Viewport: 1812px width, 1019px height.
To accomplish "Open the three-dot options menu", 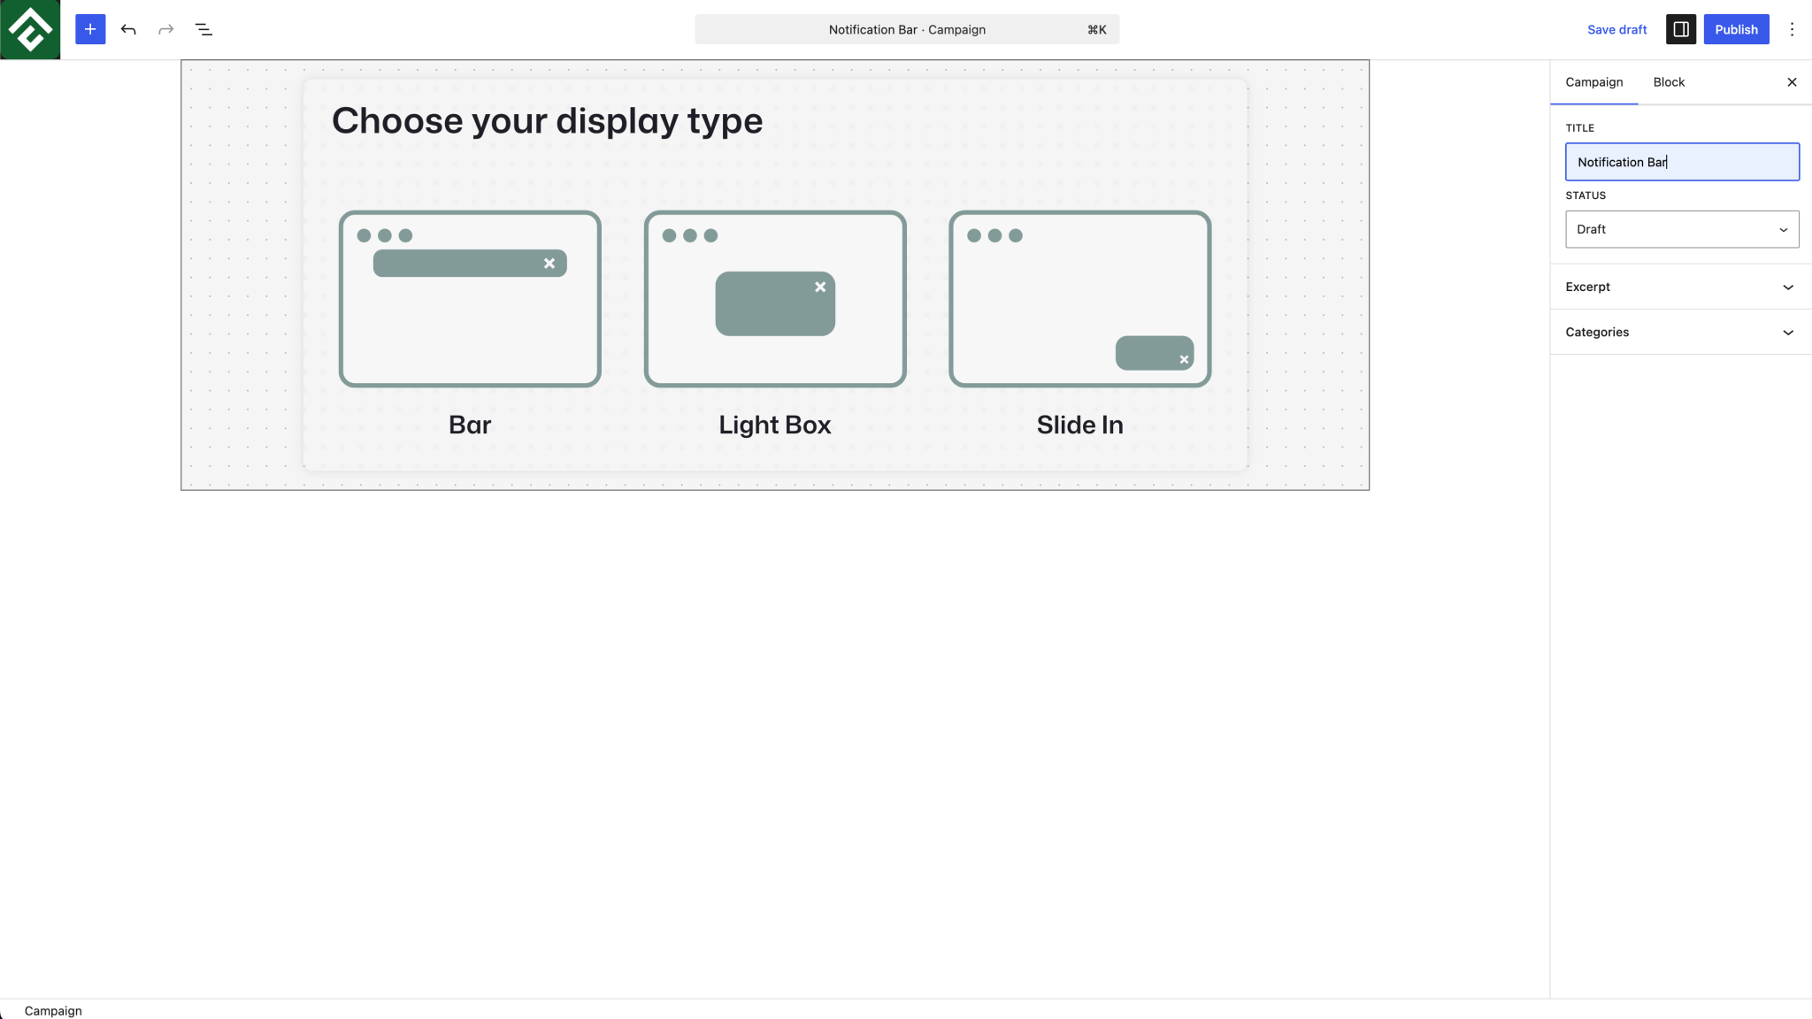I will (x=1792, y=29).
